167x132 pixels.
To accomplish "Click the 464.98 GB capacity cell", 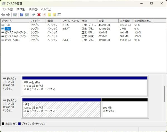I will pos(104,25).
